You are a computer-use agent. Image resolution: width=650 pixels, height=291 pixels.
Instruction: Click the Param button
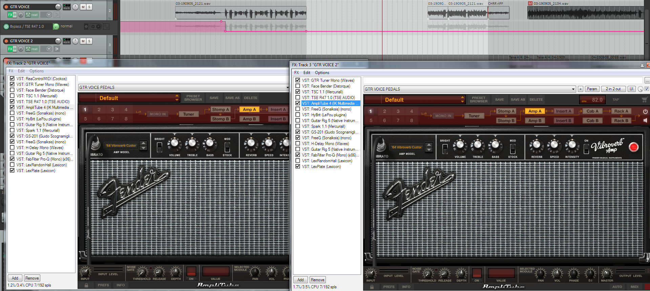[x=592, y=89]
